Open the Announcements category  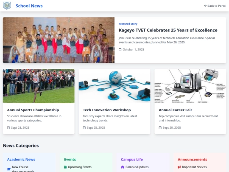193,159
